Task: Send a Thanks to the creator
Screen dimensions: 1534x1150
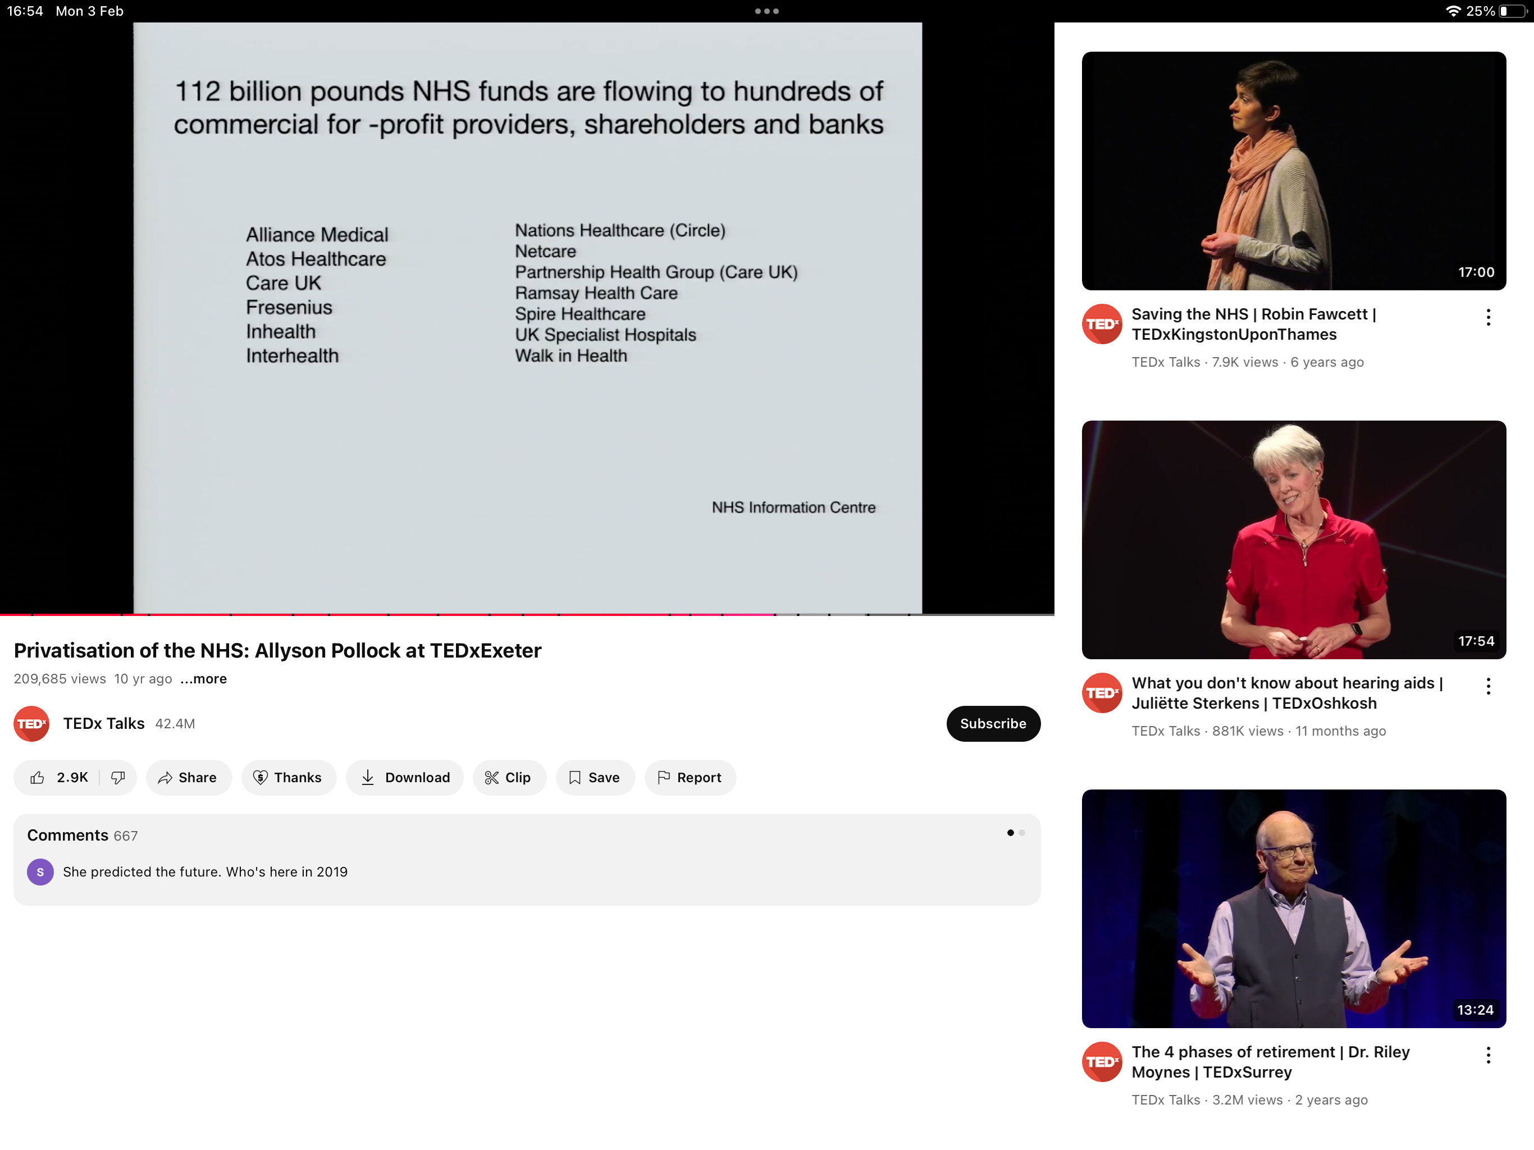Action: (289, 778)
